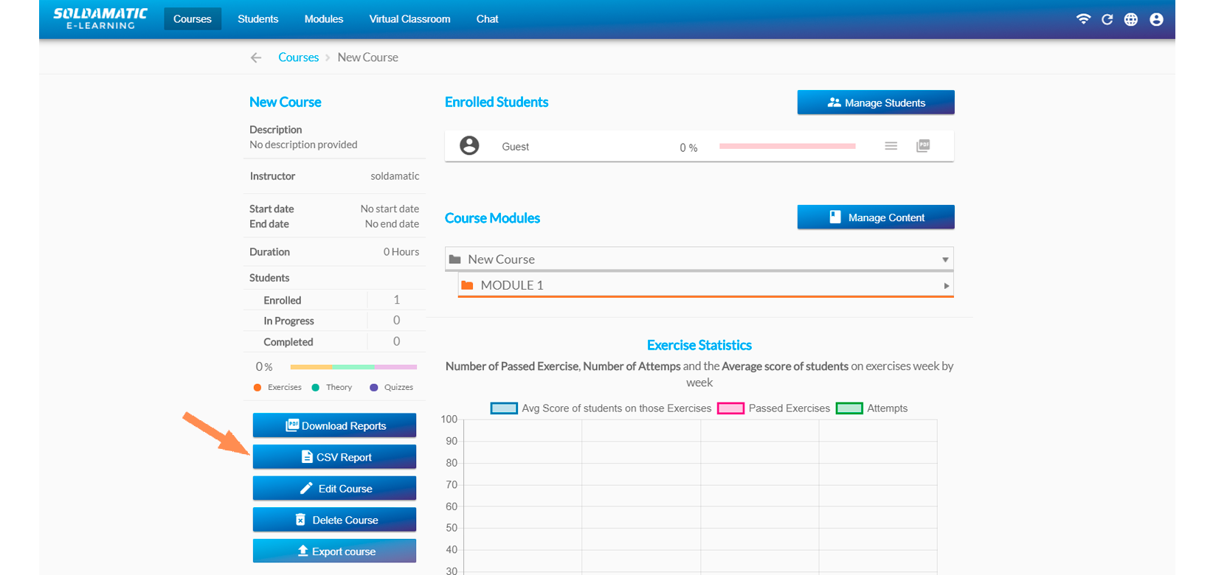Switch to the Virtual Classroom tab
This screenshot has height=575, width=1213.
click(409, 19)
